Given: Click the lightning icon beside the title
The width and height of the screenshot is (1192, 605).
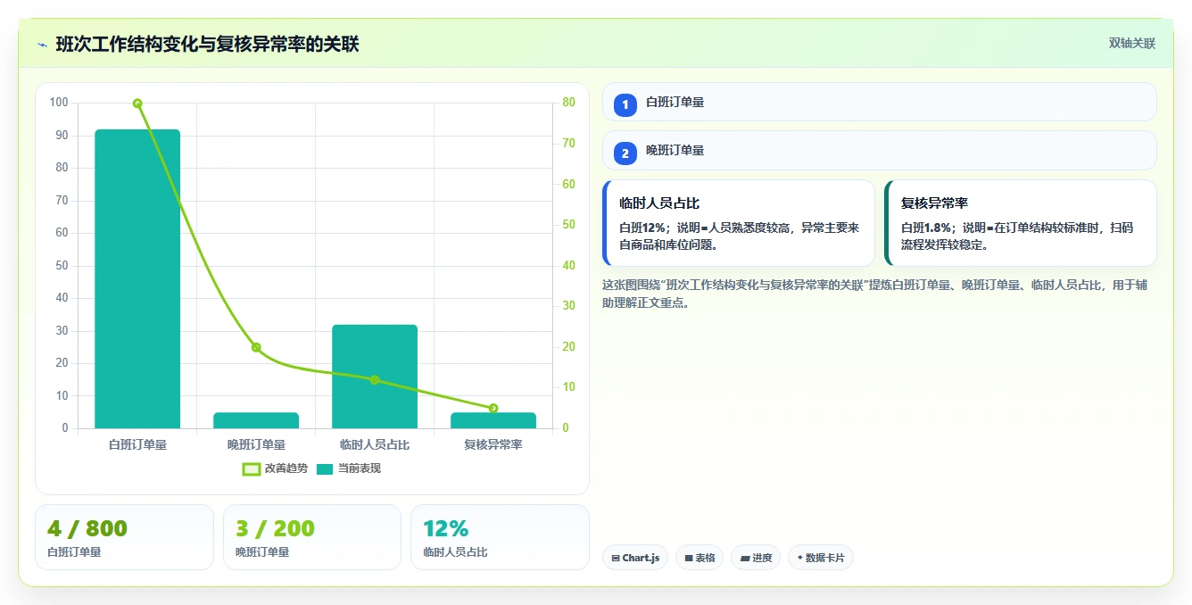Looking at the screenshot, I should point(42,44).
